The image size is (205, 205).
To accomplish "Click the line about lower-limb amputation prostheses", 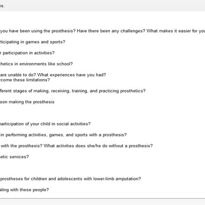I will point(70,179).
